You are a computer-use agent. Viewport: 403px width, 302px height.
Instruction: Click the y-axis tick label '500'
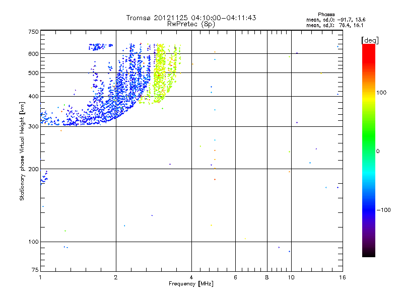(x=33, y=73)
